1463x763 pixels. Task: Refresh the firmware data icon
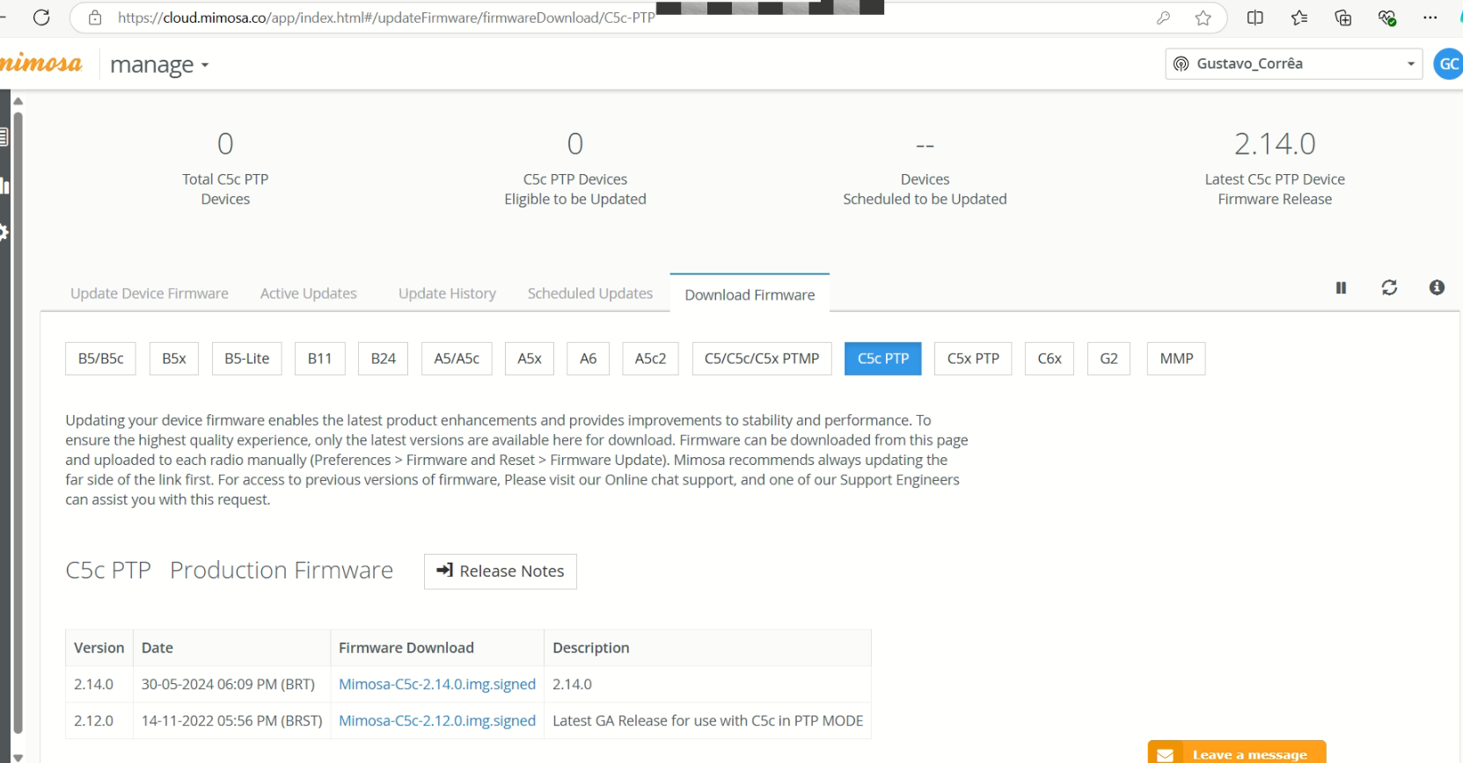1389,287
